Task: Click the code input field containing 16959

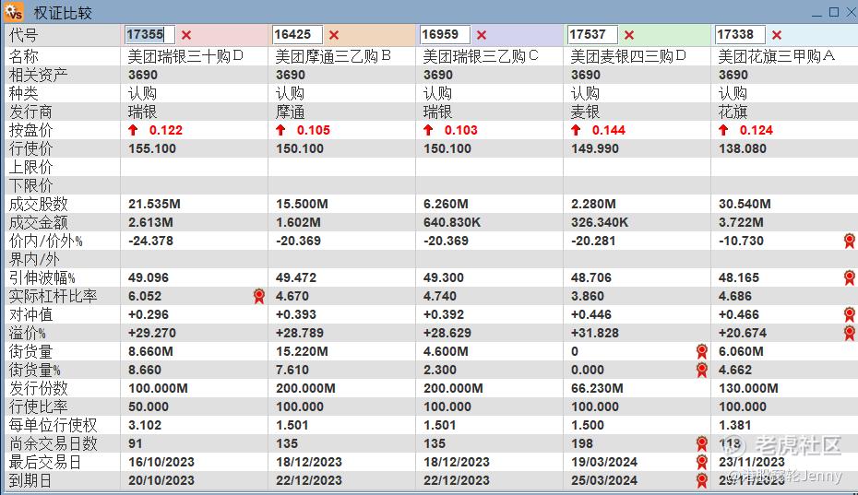Action: tap(445, 34)
